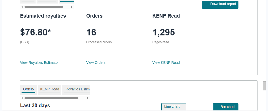Click left arrow of scrollbar under Orders tabs

click(x=22, y=98)
